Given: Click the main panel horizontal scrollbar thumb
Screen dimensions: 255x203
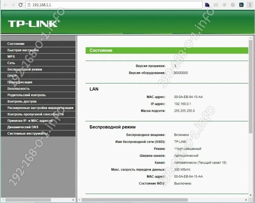Looking at the screenshot, I should [135, 200].
